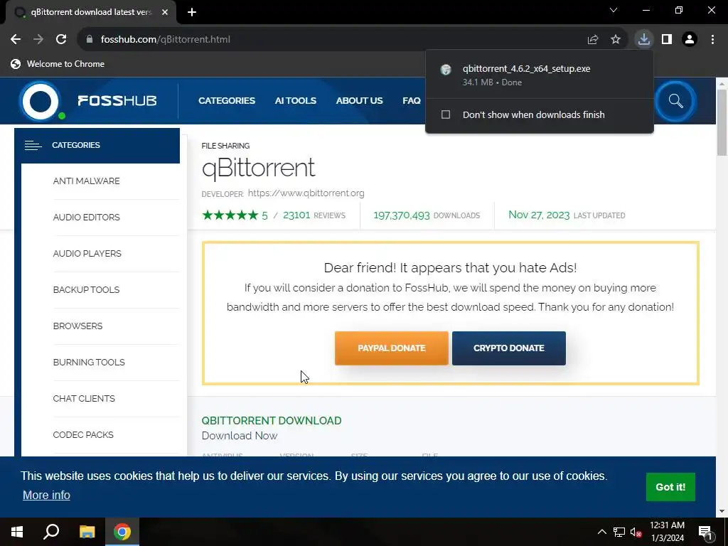
Task: Click the page vertical scrollbar thumb
Action: click(x=722, y=122)
